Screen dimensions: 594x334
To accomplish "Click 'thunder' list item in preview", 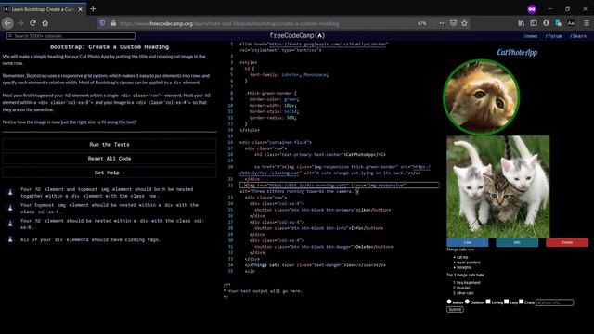I will click(x=463, y=288).
